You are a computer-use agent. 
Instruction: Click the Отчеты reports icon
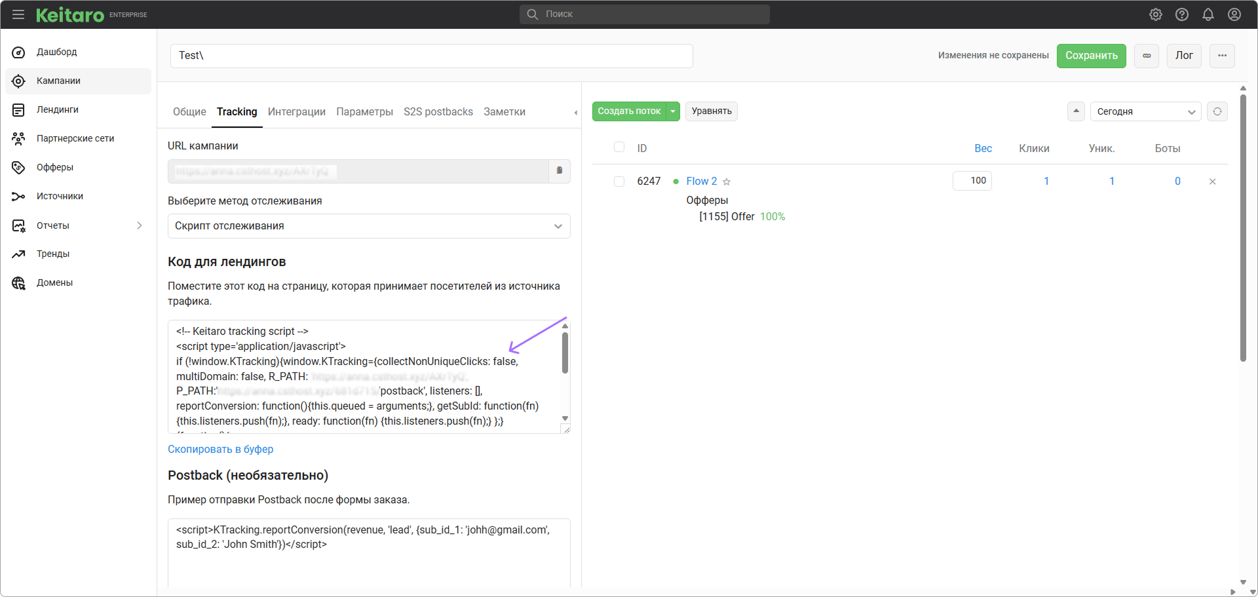[x=18, y=225]
